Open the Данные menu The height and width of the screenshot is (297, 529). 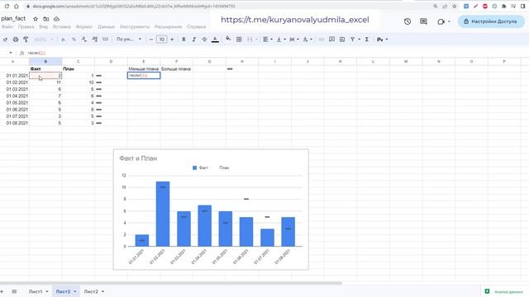tap(107, 26)
